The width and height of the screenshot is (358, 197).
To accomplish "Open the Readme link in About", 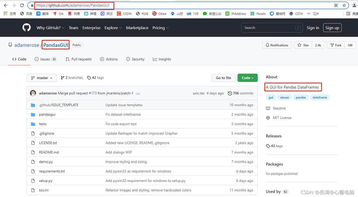I will (x=276, y=108).
